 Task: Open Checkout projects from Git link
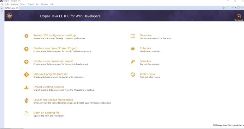(51, 74)
